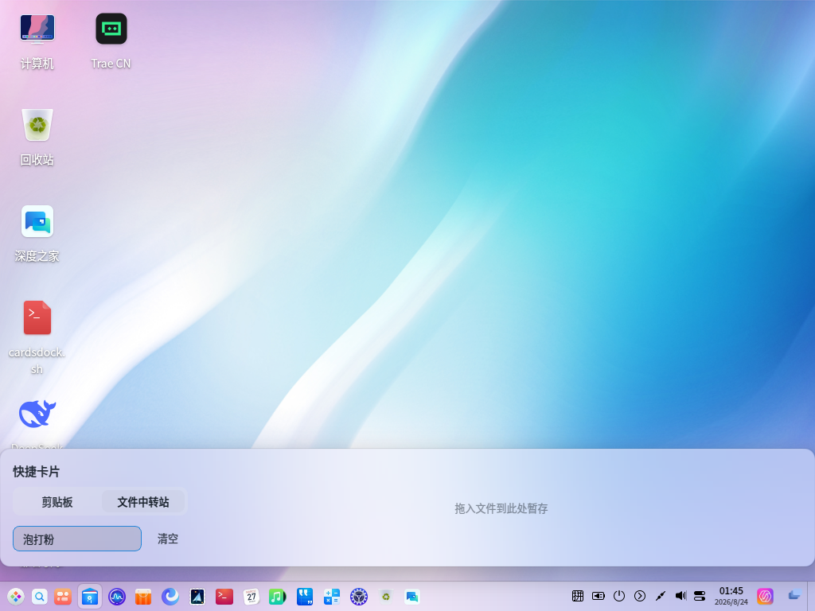Click the input method tray icon
The image size is (815, 611).
(x=578, y=596)
